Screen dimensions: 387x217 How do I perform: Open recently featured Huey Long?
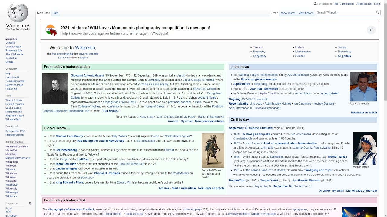click(146, 117)
